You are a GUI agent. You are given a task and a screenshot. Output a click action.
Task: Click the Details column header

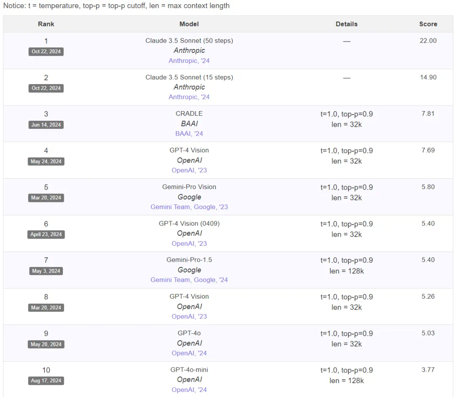(x=347, y=24)
